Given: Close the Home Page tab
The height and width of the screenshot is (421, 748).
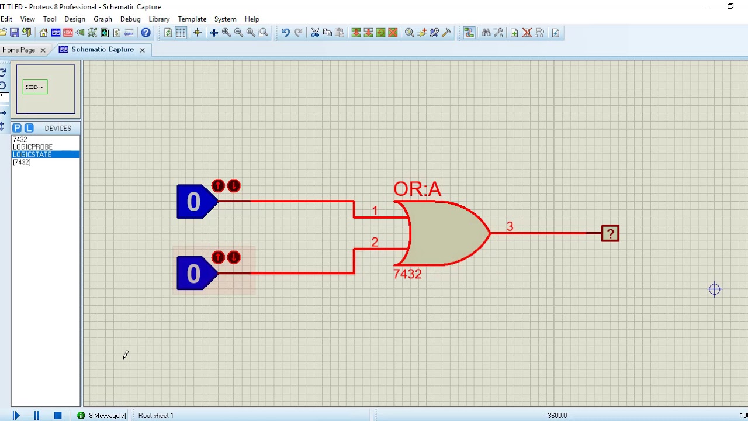Looking at the screenshot, I should point(43,50).
